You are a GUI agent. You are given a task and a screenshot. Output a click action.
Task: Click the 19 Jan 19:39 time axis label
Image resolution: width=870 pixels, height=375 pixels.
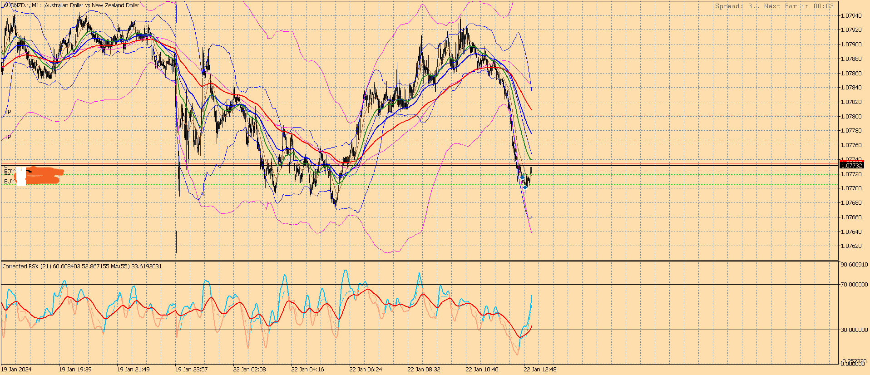(75, 370)
